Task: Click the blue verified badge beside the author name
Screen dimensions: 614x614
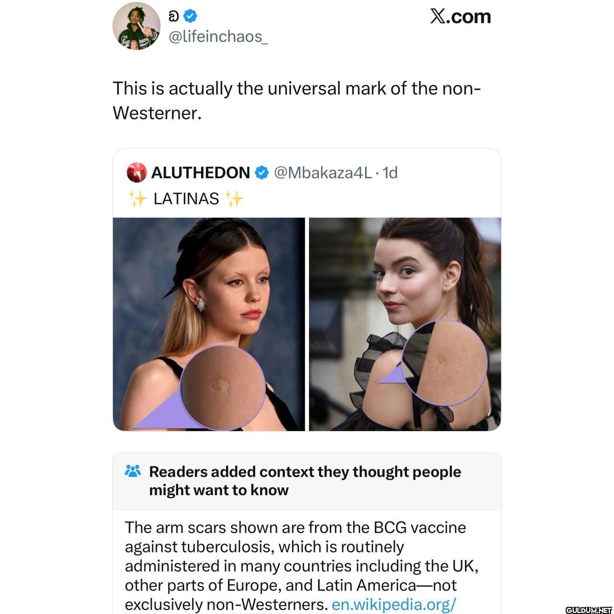Action: pos(190,16)
